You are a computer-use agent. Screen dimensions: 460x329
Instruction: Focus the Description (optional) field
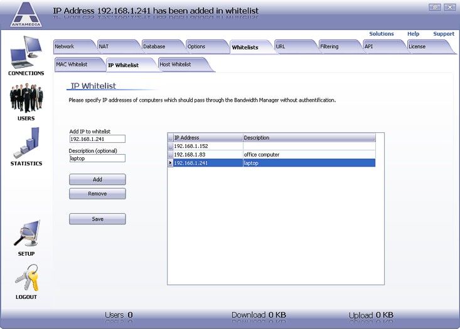point(97,158)
